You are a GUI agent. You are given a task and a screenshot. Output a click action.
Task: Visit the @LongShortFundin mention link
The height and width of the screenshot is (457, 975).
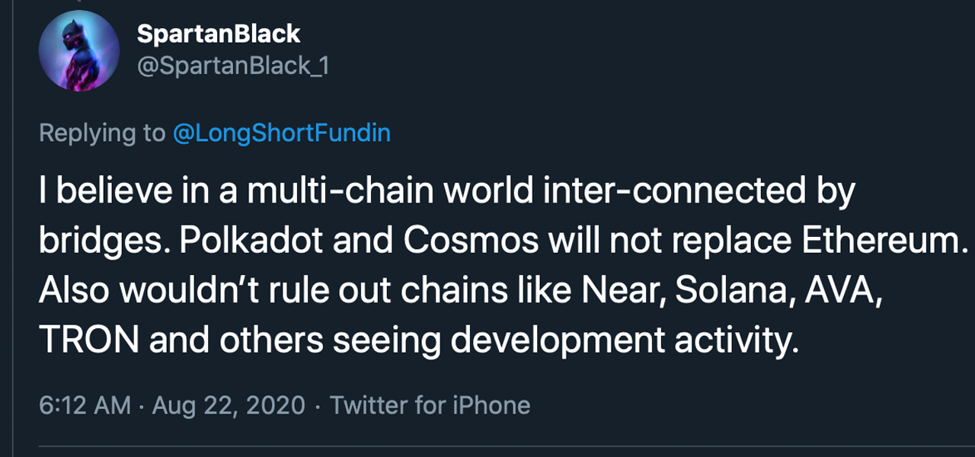coord(282,133)
